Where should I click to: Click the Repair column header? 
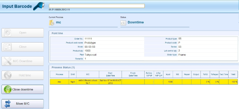[x=187, y=75]
